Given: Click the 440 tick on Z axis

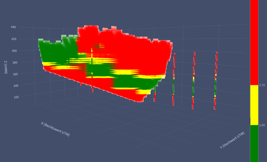Looking at the screenshot, I should tap(13, 27).
